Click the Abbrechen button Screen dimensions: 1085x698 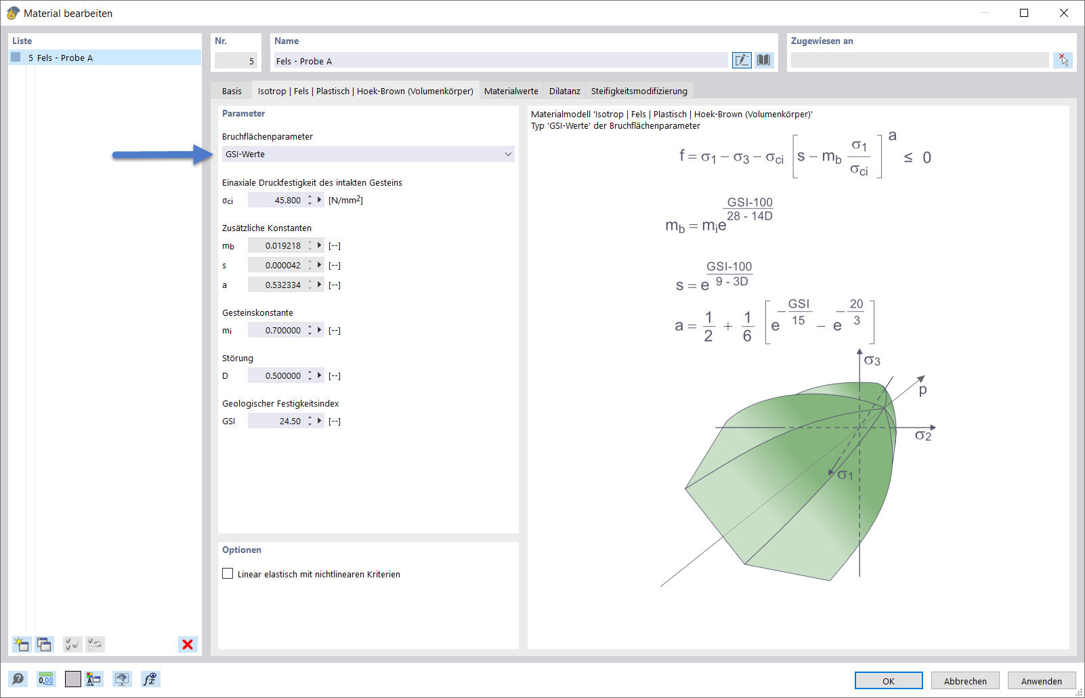[965, 681]
